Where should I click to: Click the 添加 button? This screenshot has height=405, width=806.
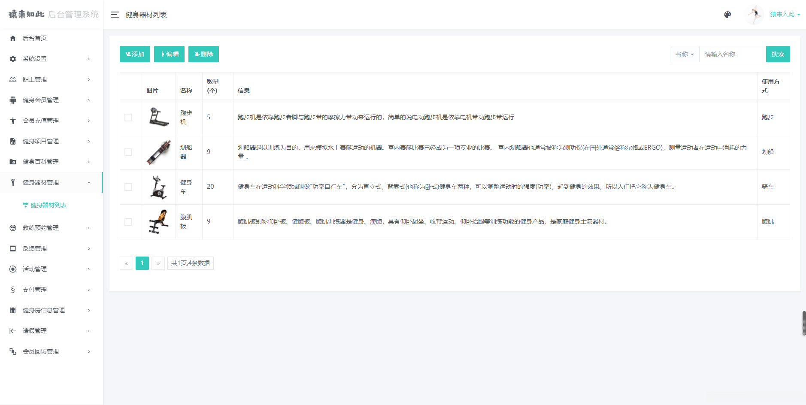135,54
